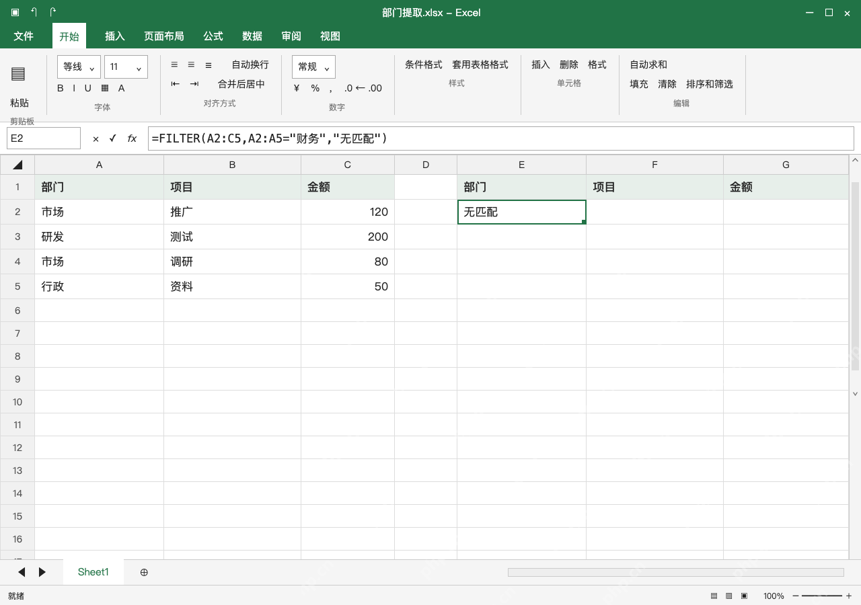861x605 pixels.
Task: Open the cell borders tool
Action: coord(104,88)
